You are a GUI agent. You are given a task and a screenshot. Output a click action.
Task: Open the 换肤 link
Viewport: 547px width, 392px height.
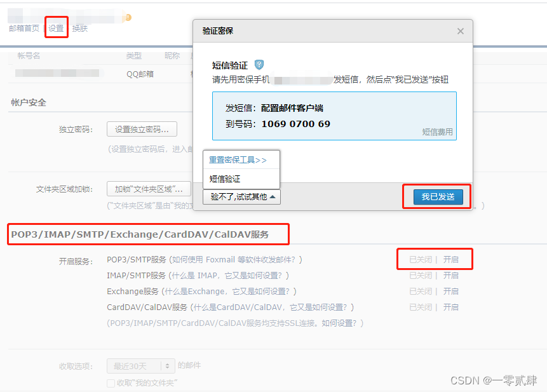click(x=80, y=28)
